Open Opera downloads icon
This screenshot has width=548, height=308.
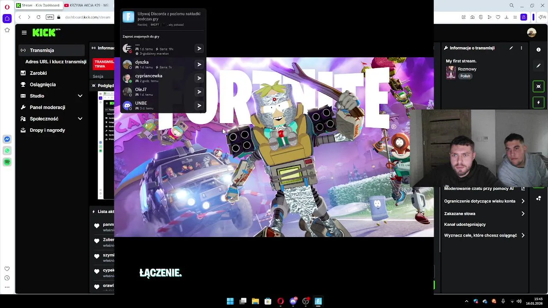[506, 17]
